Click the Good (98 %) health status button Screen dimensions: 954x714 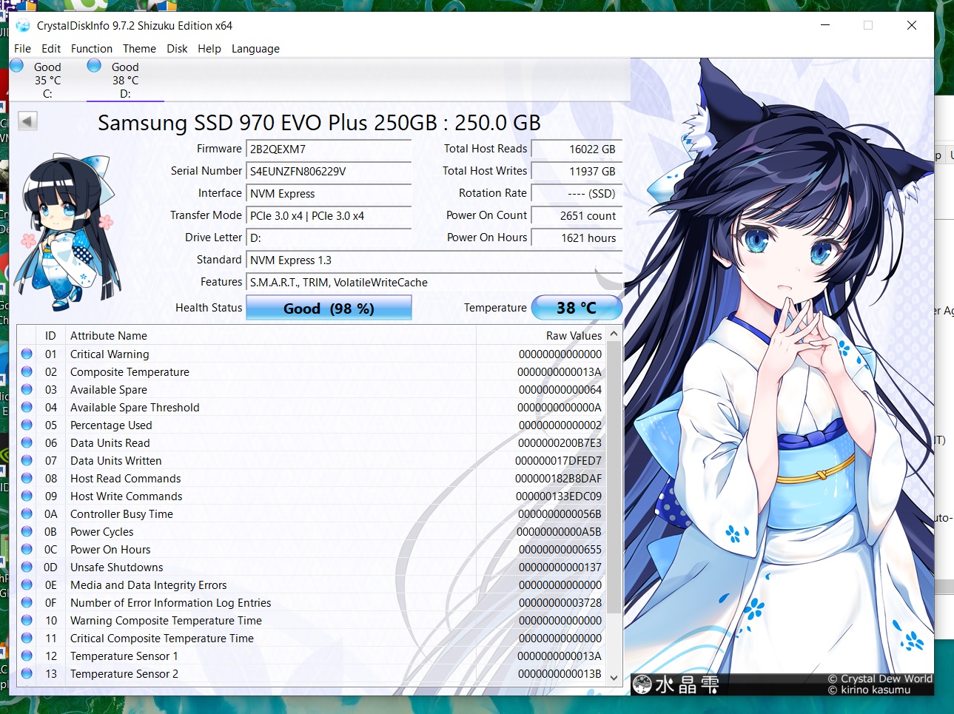point(329,309)
